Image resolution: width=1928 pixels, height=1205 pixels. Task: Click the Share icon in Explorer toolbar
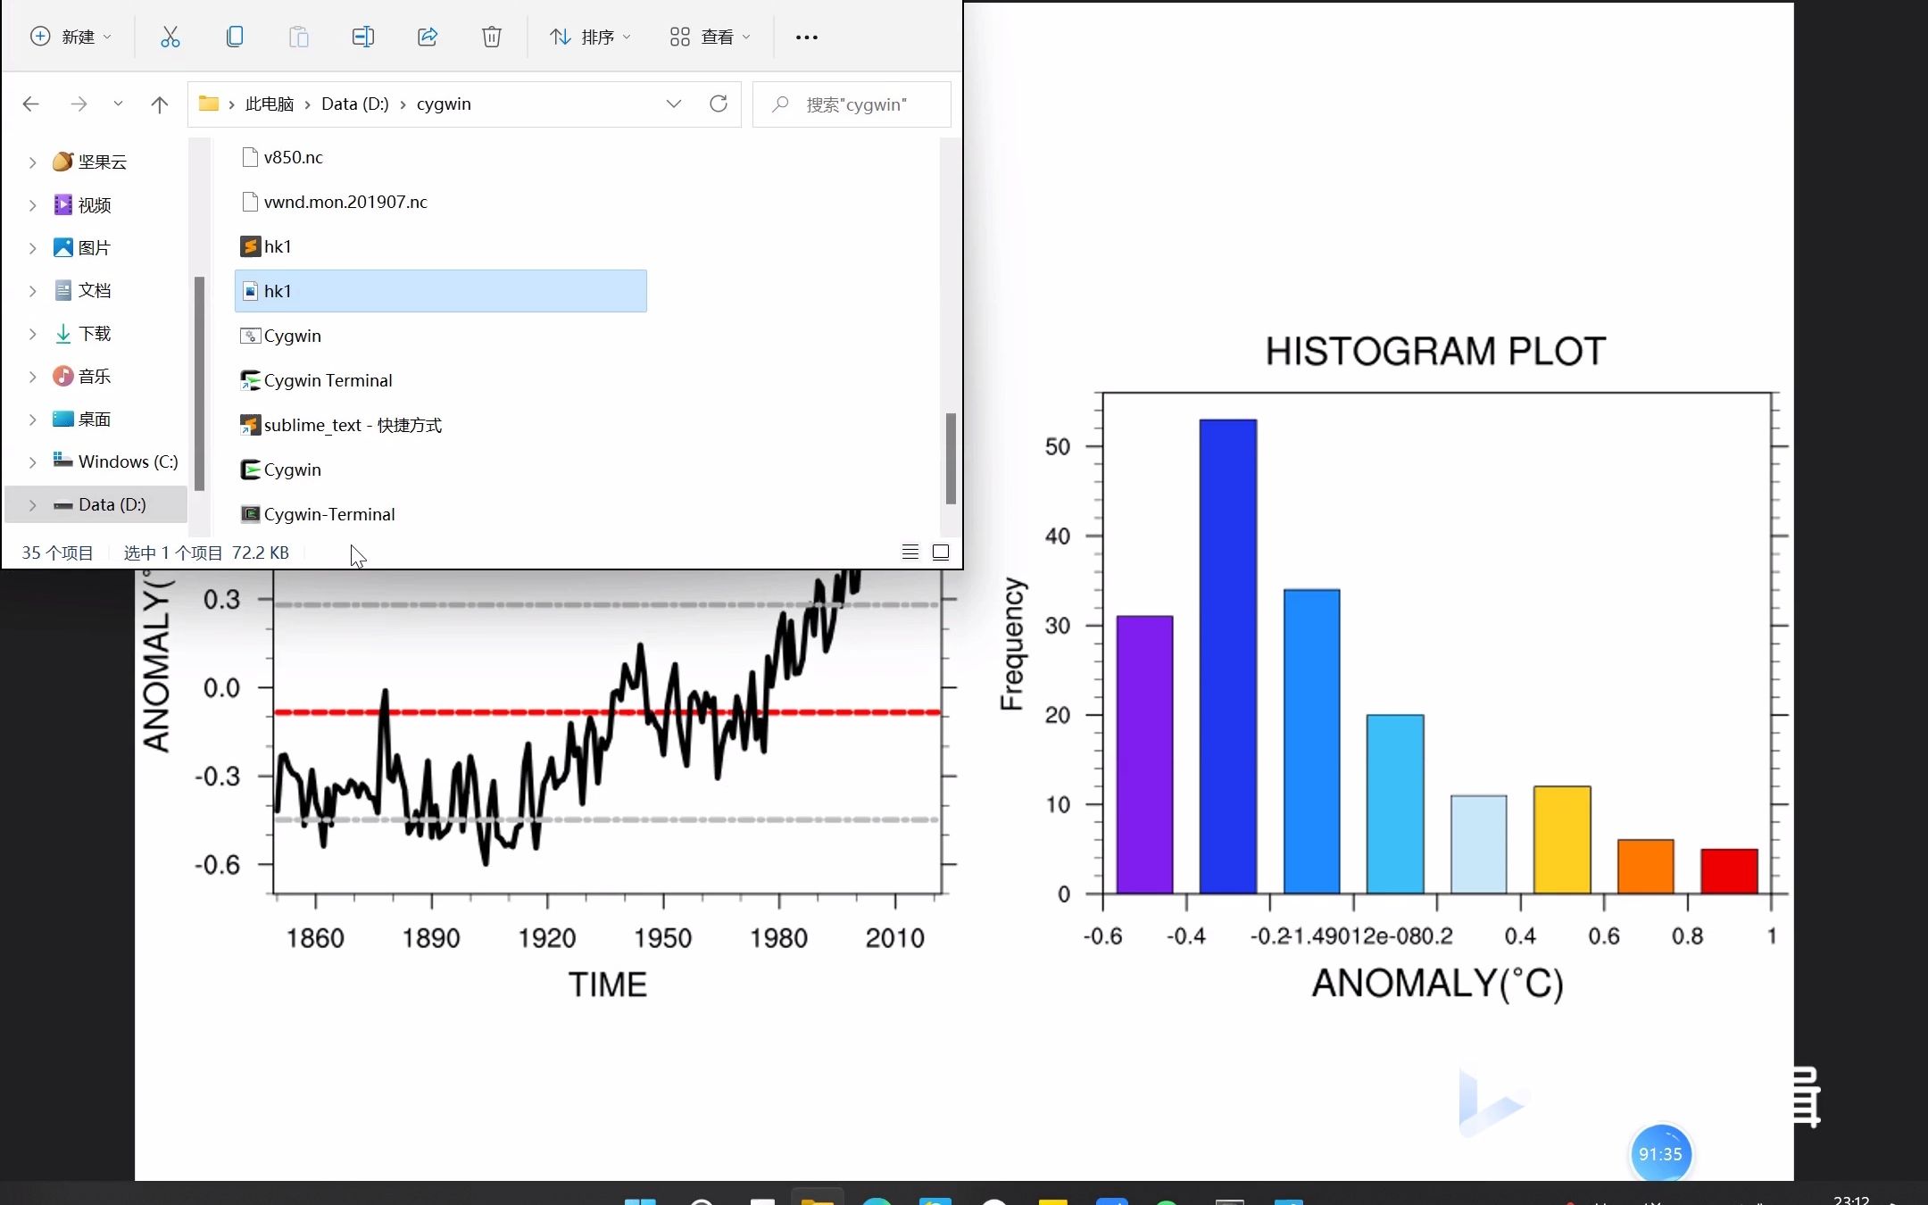coord(428,37)
